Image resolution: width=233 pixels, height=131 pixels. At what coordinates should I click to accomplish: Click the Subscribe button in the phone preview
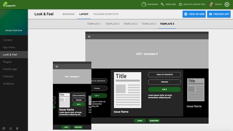[x=78, y=127]
